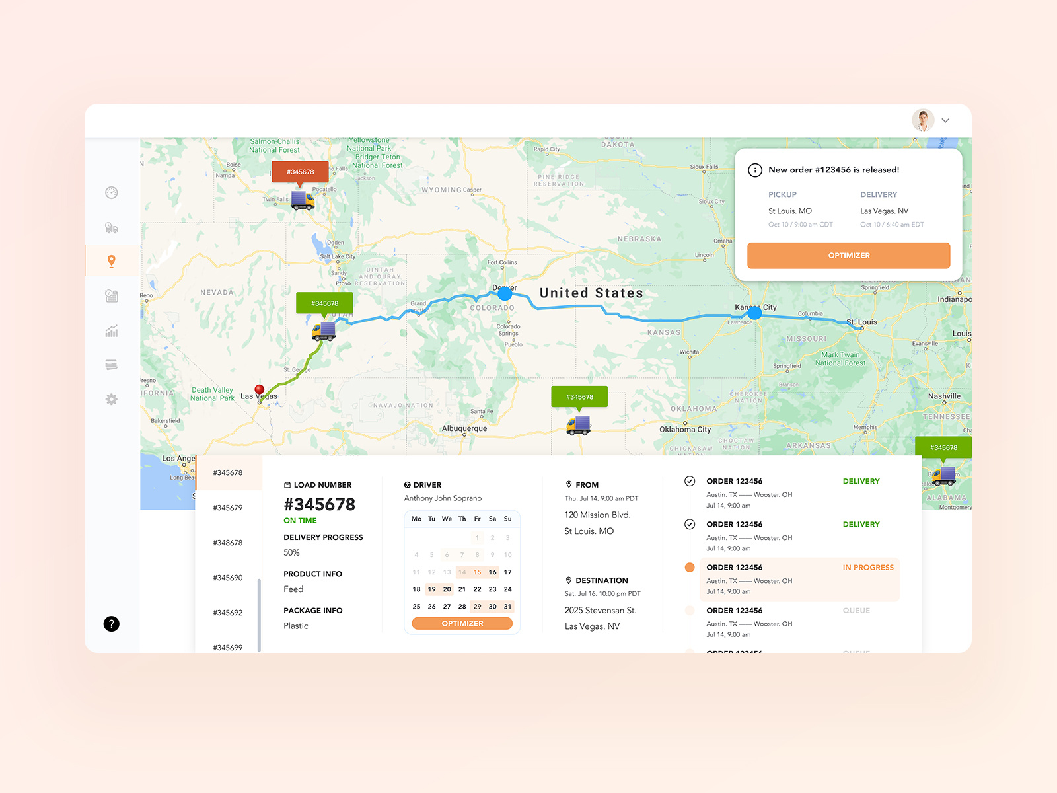The width and height of the screenshot is (1057, 793).
Task: Click the first DELIVERY status label
Action: point(861,481)
